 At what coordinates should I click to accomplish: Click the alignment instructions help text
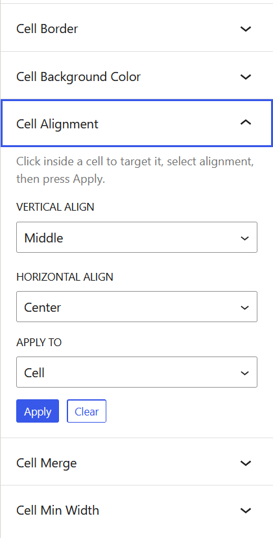point(135,170)
